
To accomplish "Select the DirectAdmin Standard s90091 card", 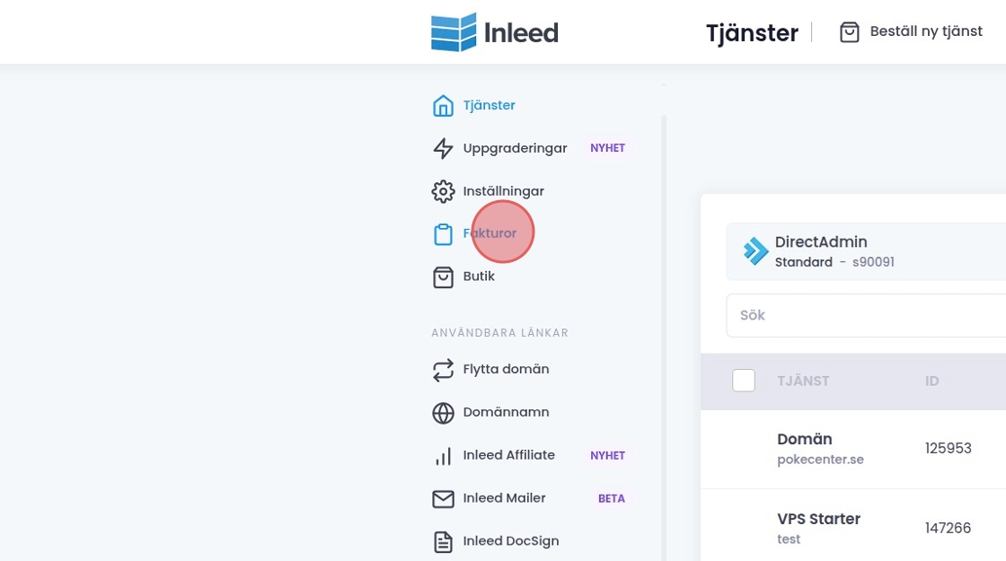I will coord(862,251).
